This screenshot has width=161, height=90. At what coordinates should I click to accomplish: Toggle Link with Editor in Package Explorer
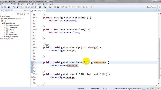21,14
